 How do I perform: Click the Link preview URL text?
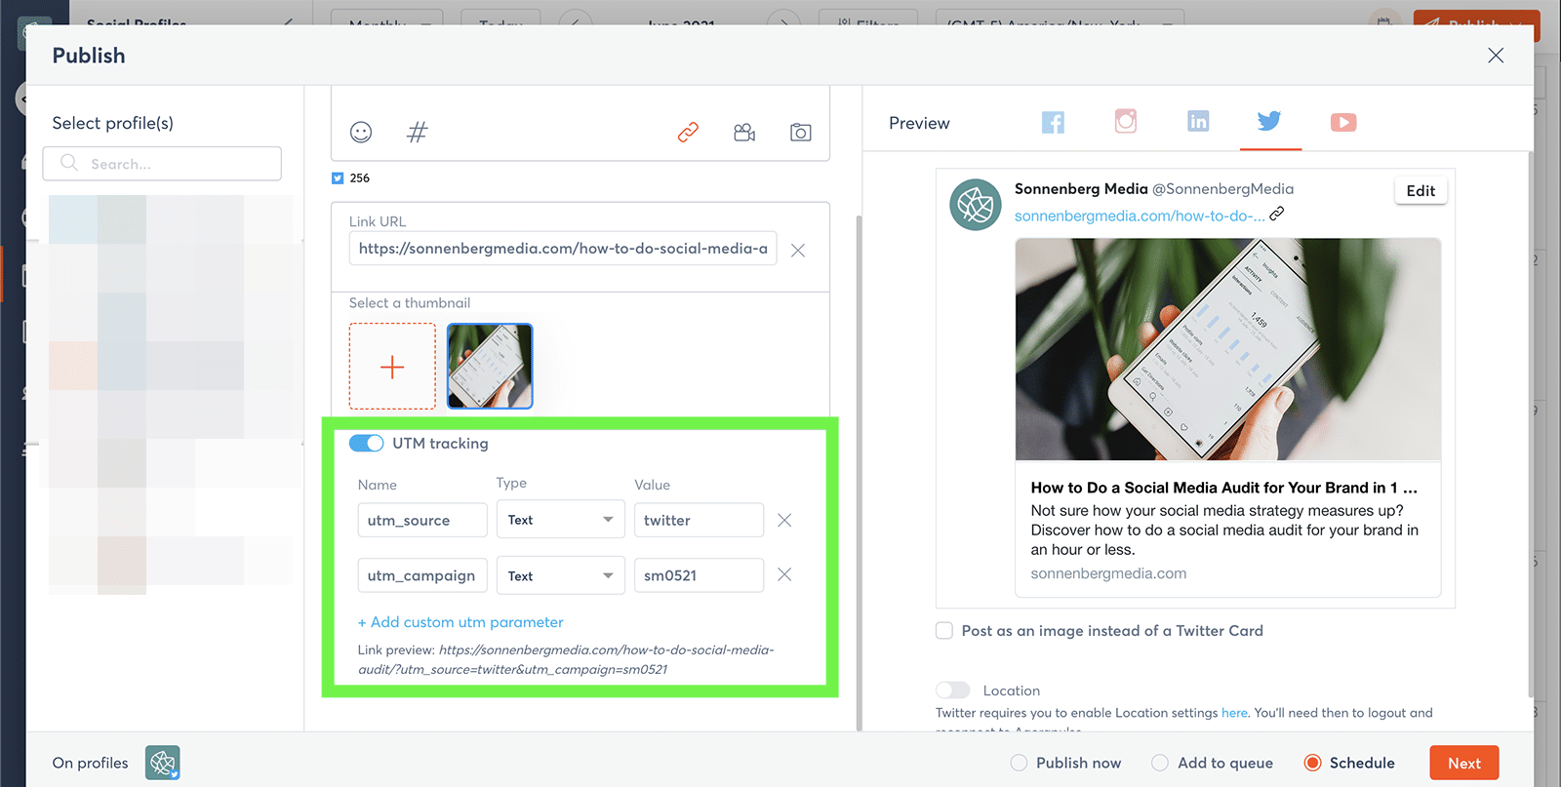point(566,659)
